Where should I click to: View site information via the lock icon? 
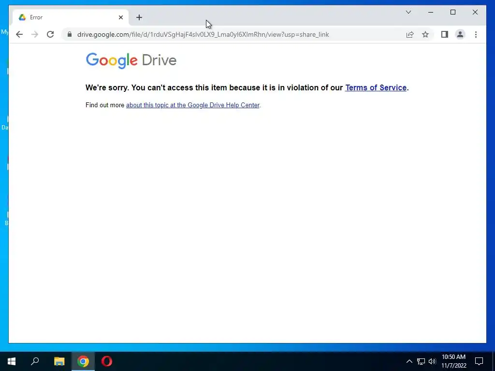tap(70, 34)
